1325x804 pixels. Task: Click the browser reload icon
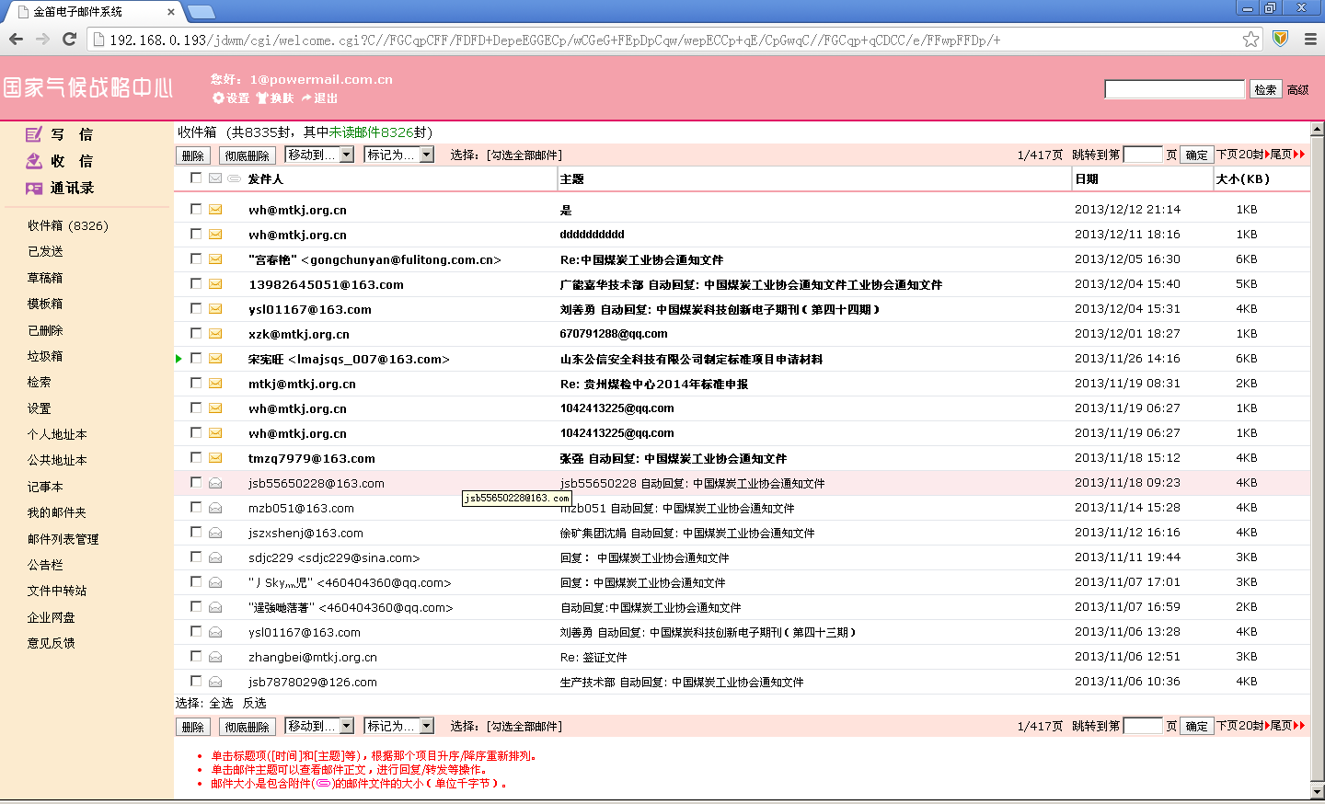pos(69,39)
